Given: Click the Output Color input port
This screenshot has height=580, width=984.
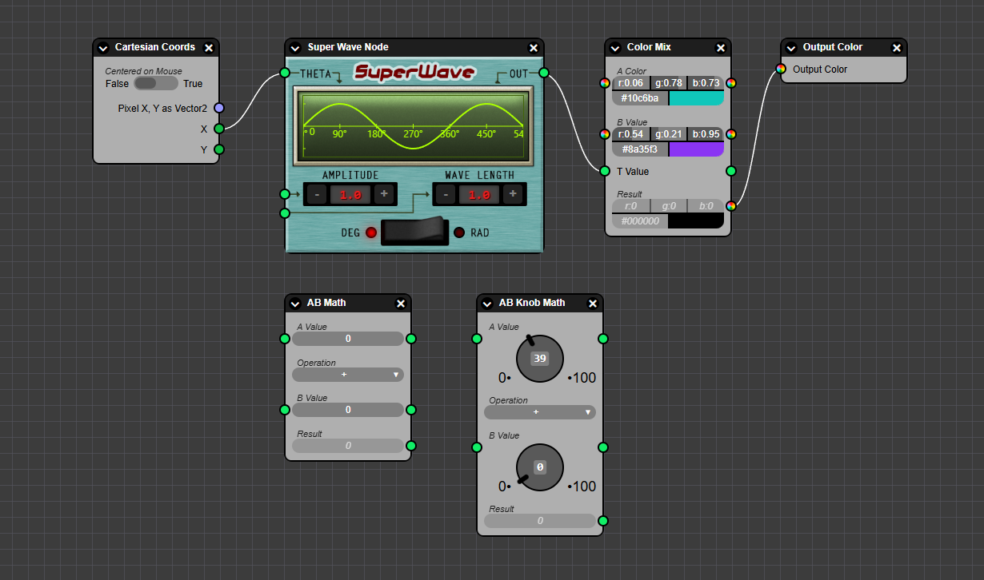Looking at the screenshot, I should pos(781,69).
